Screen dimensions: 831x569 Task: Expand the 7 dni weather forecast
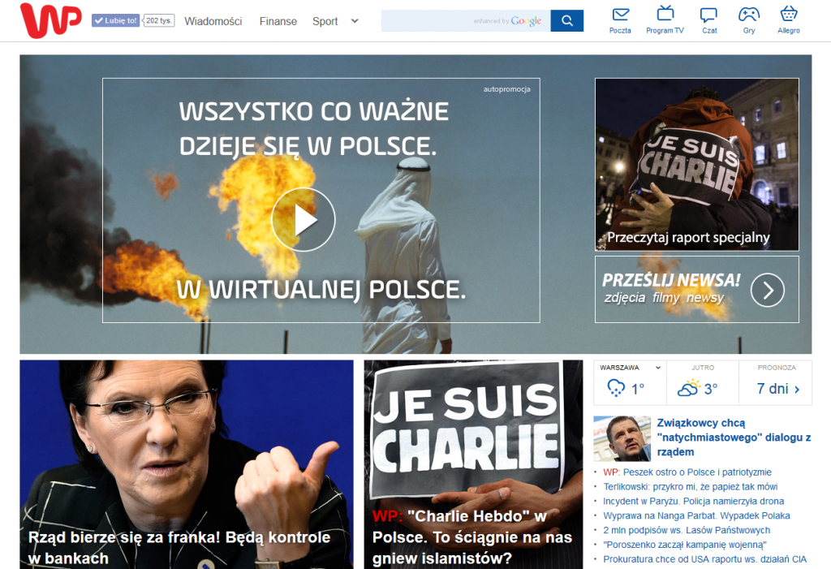[777, 389]
